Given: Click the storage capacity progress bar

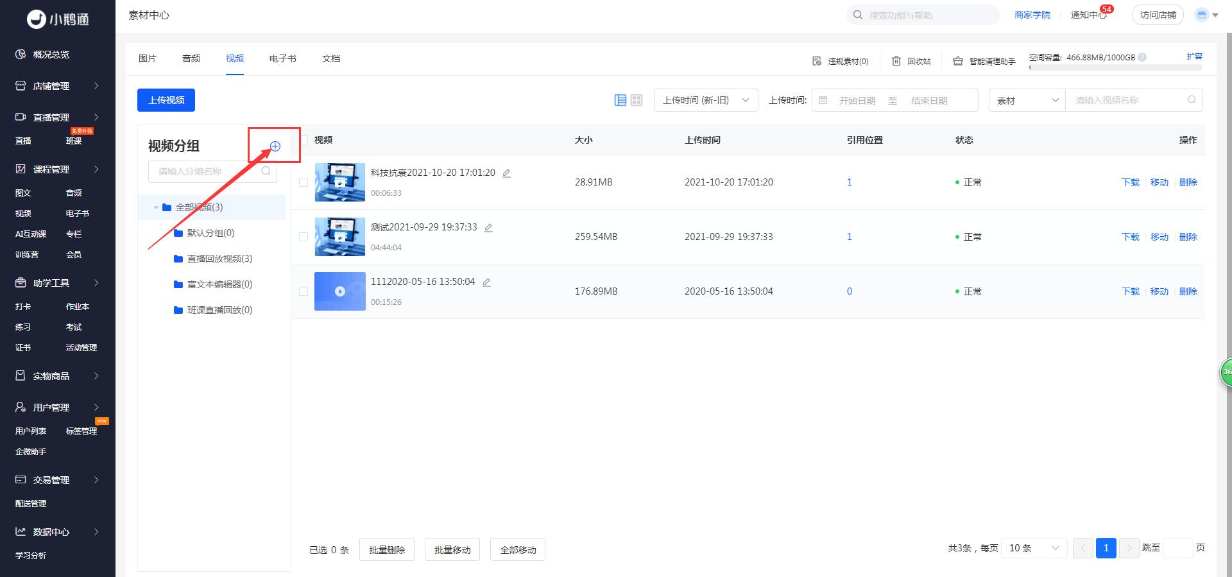Looking at the screenshot, I should point(1115,67).
